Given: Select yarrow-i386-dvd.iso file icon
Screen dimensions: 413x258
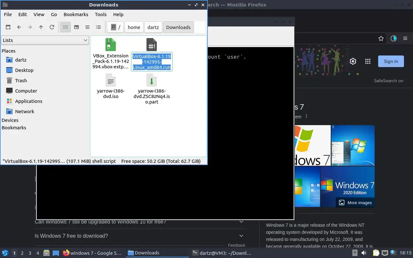Looking at the screenshot, I should 111,80.
